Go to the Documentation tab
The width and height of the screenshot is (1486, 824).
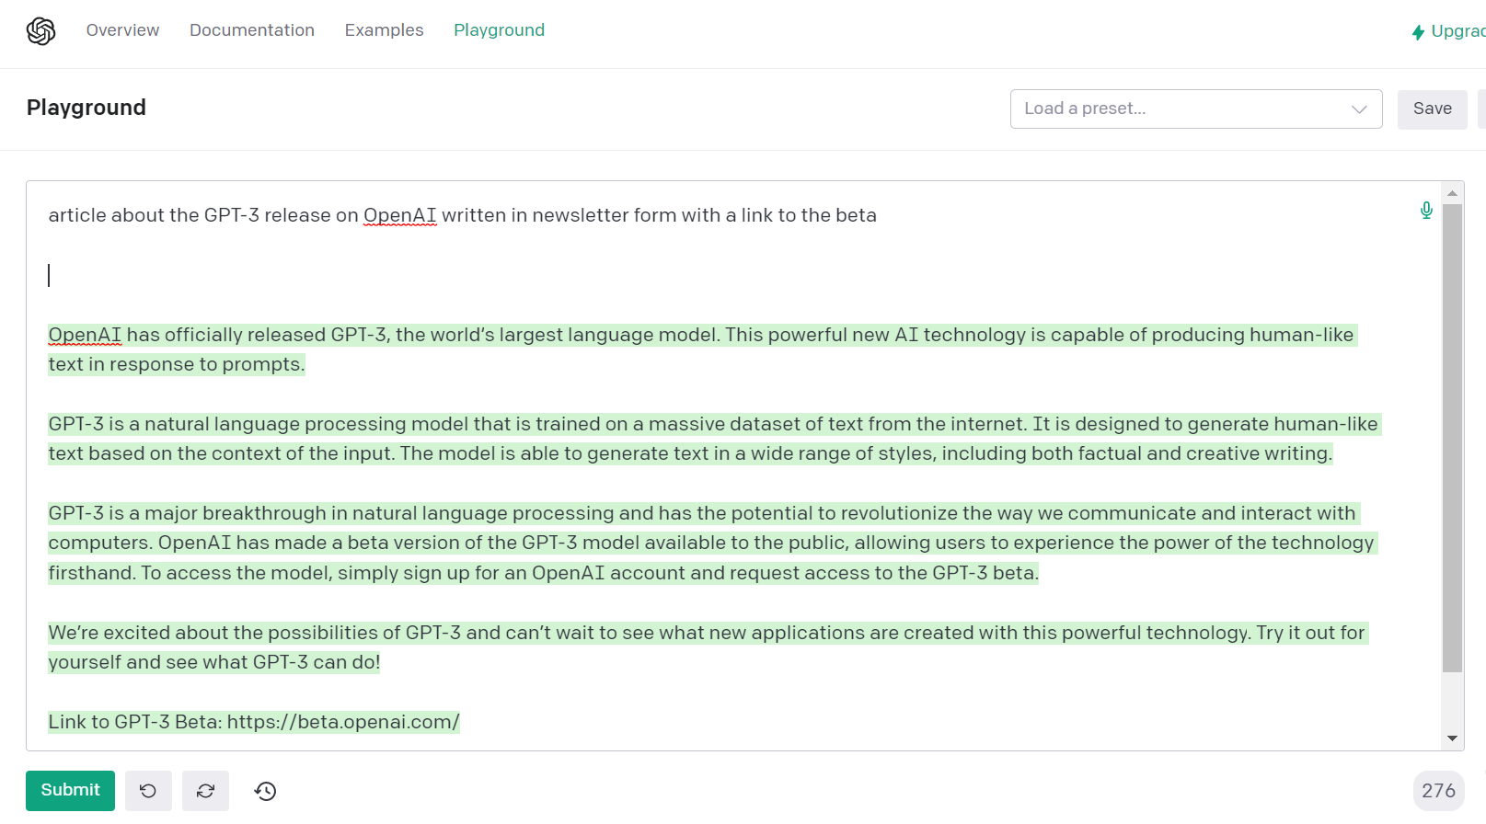point(252,30)
